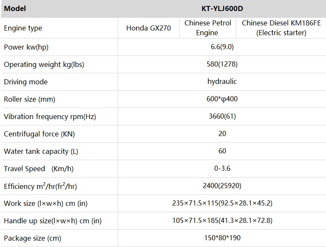
Task: Select the Handle up size dimensions value
Action: point(222,220)
